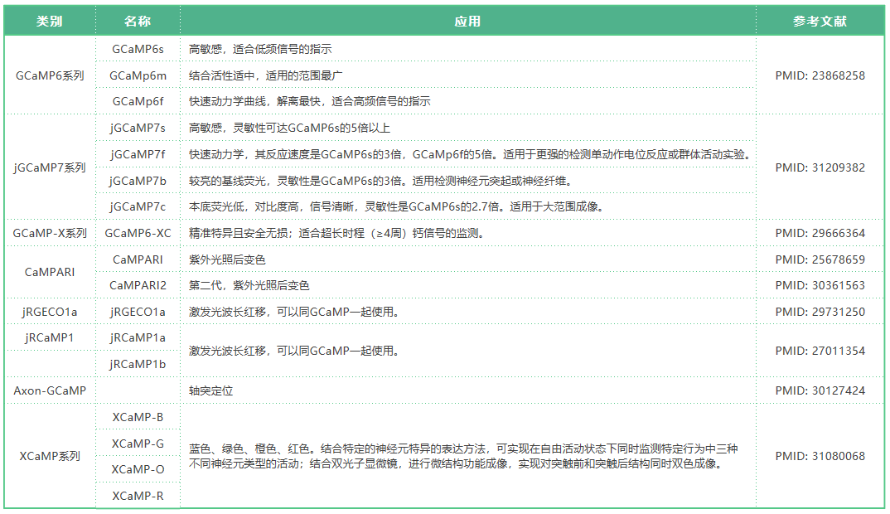
Task: Click reference PMID: 29731250
Action: point(820,312)
